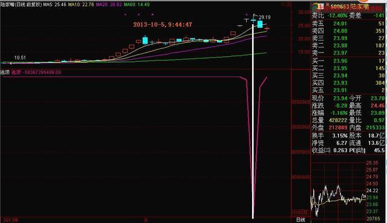The image size is (387, 223).
Task: Click the 股本 value 18.7亿
Action: pyautogui.click(x=376, y=136)
